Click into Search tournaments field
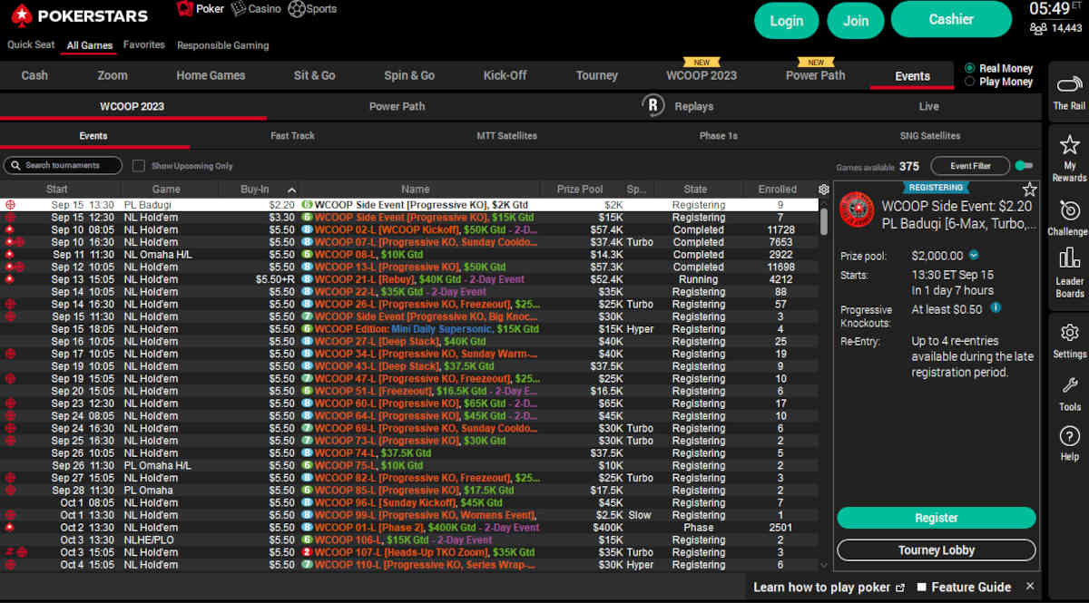The height and width of the screenshot is (603, 1089). coord(63,165)
